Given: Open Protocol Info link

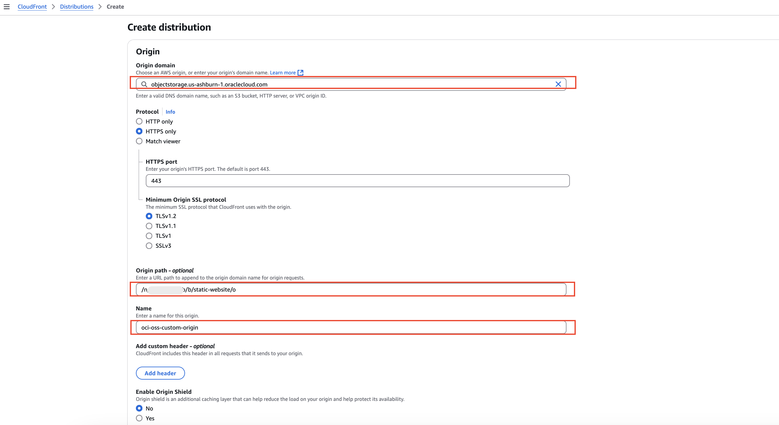Looking at the screenshot, I should [170, 112].
